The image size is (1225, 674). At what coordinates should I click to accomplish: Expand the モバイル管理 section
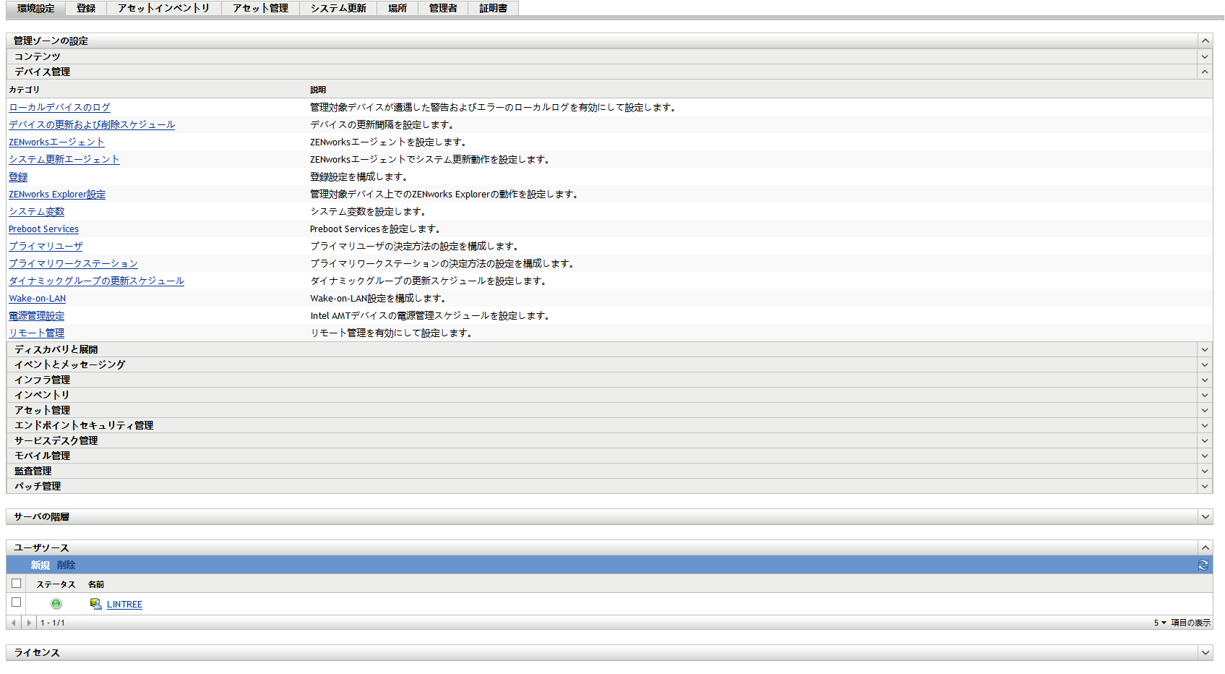click(1205, 456)
